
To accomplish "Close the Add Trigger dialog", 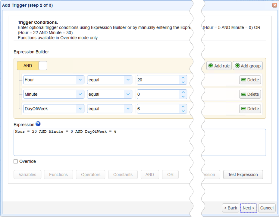I will click(x=274, y=5).
